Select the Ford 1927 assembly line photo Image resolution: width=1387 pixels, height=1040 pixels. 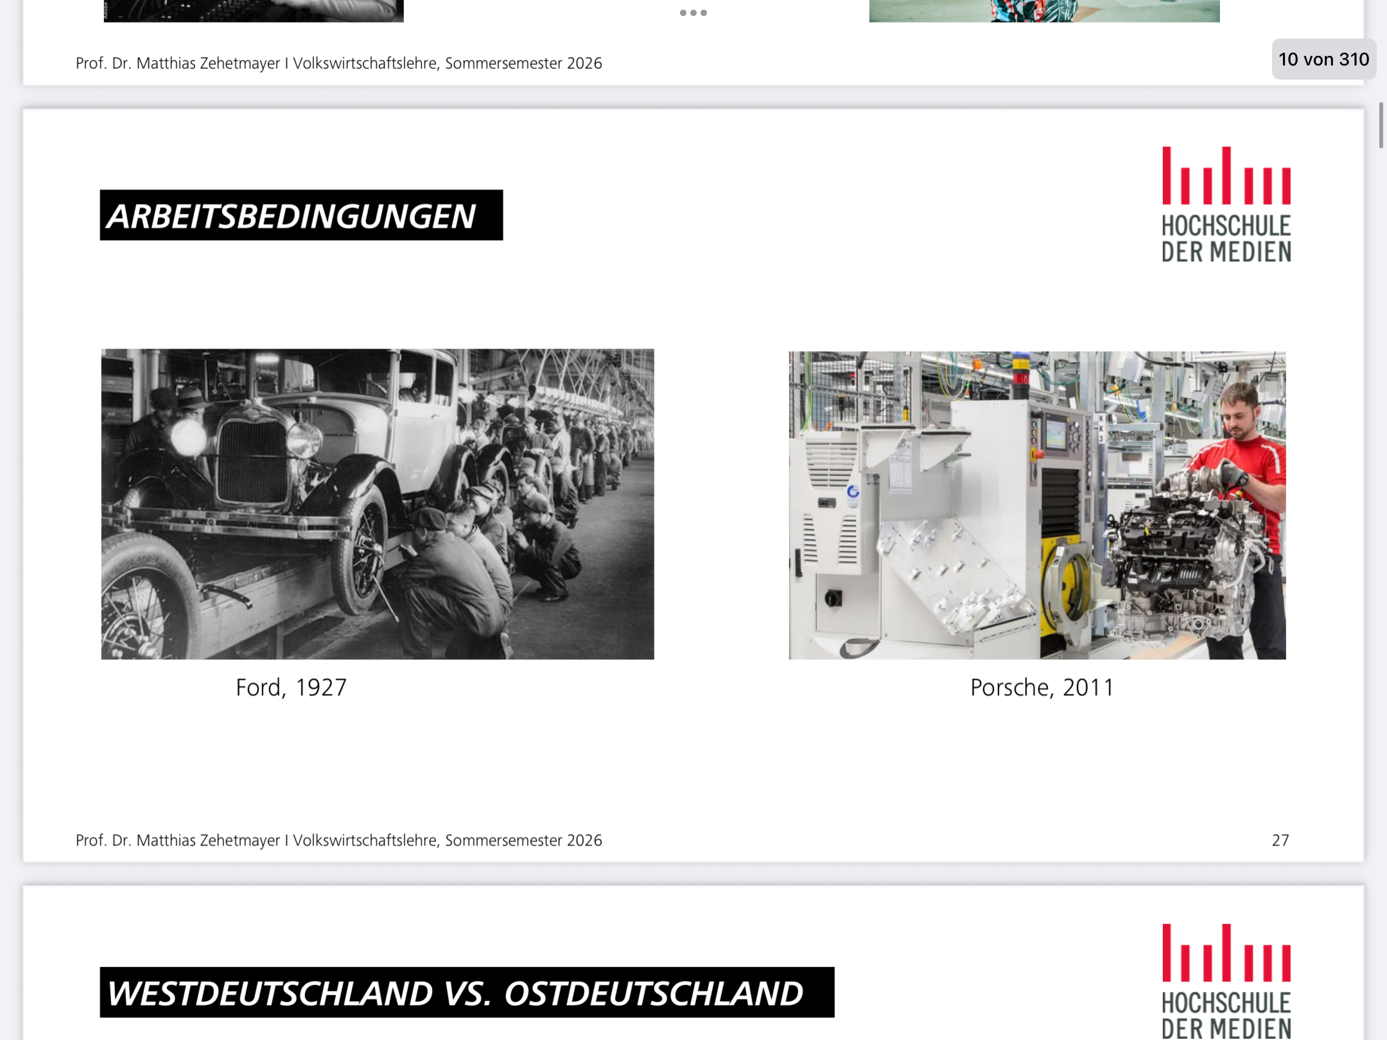pyautogui.click(x=378, y=504)
